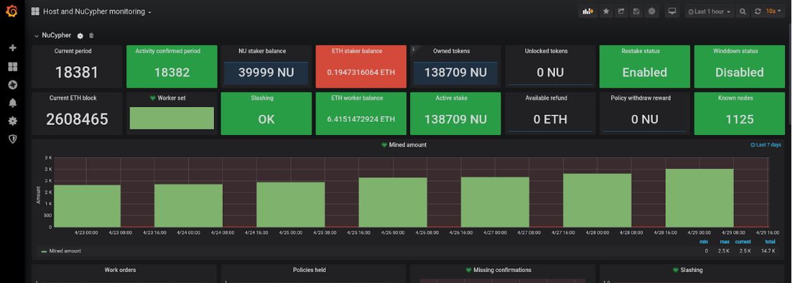Screen dimensions: 792x283
Task: Click the tallest Mined amount bar near 4/29
Action: pos(699,198)
